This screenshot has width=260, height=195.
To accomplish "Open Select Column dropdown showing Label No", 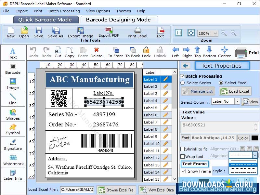I will coord(237,101).
